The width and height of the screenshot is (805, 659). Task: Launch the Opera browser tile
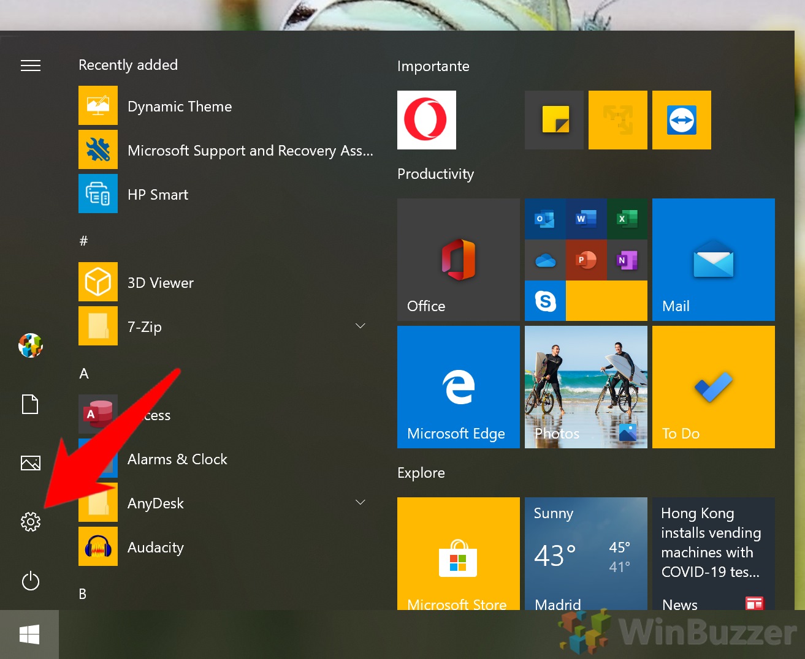coord(427,120)
